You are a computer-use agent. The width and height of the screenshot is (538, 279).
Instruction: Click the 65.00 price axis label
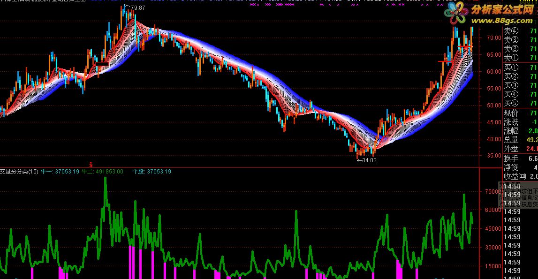pos(494,54)
